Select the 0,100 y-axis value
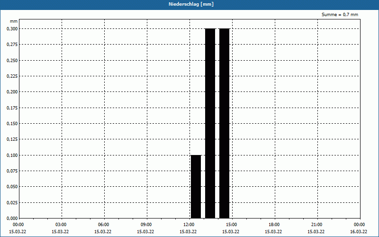 coord(12,155)
